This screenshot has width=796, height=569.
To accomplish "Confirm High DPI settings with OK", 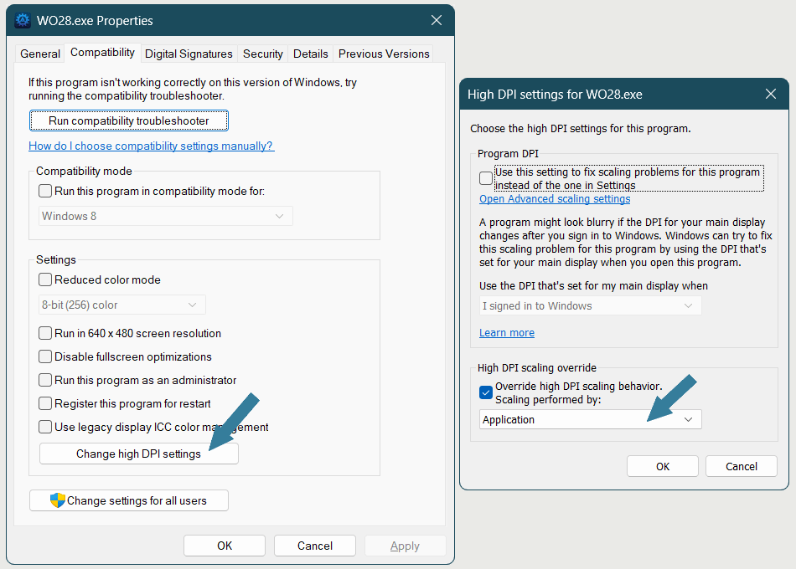I will (663, 466).
